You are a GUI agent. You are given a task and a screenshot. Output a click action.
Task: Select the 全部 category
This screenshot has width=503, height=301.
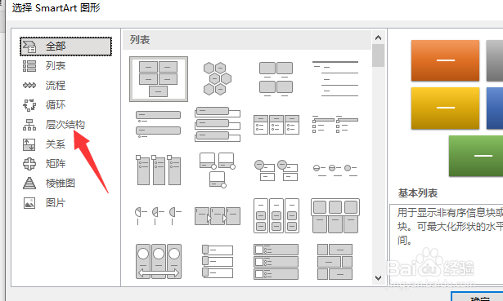(65, 46)
